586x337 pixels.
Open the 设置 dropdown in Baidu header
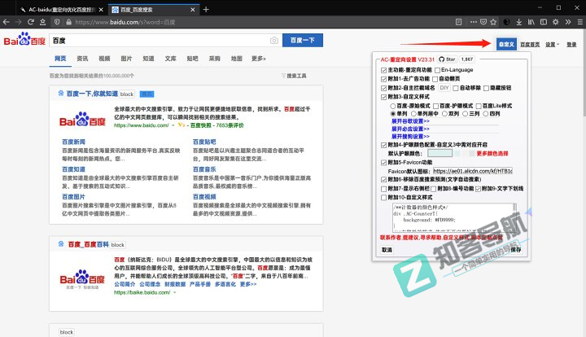coord(552,45)
